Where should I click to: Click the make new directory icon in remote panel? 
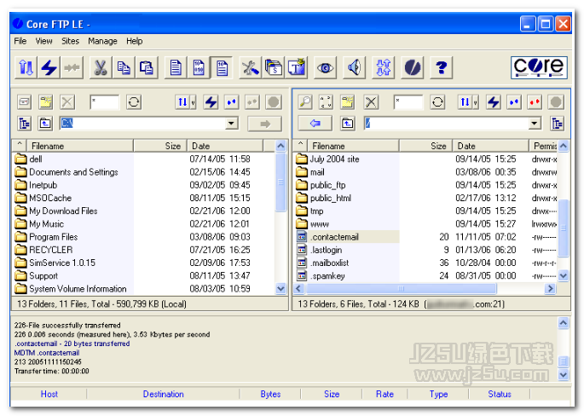click(348, 102)
